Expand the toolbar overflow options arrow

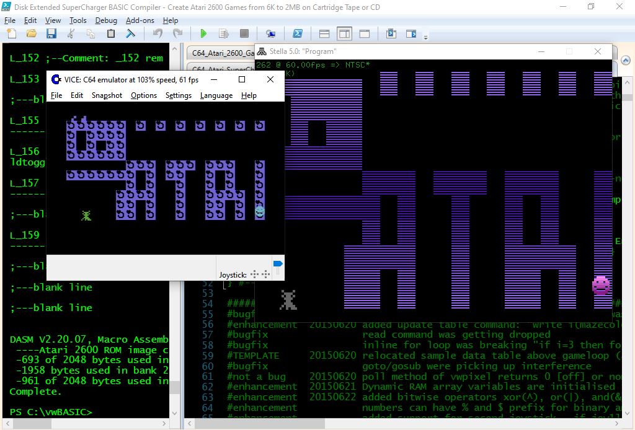pyautogui.click(x=426, y=36)
